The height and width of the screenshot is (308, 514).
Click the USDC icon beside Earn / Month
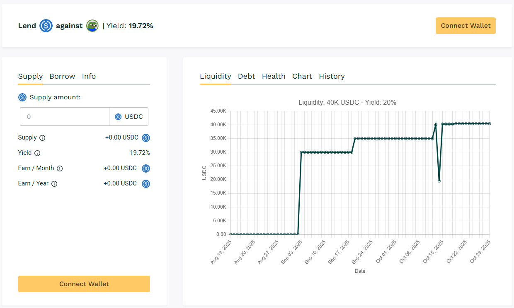(x=145, y=168)
